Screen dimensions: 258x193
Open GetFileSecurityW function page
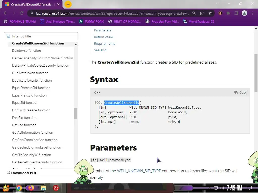pos(31,155)
